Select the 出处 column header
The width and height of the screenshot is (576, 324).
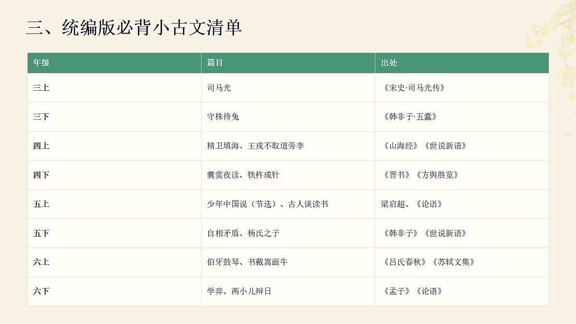462,63
